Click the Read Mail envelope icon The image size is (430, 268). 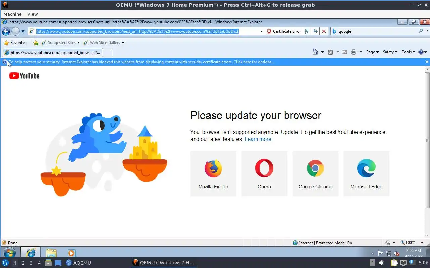click(344, 52)
